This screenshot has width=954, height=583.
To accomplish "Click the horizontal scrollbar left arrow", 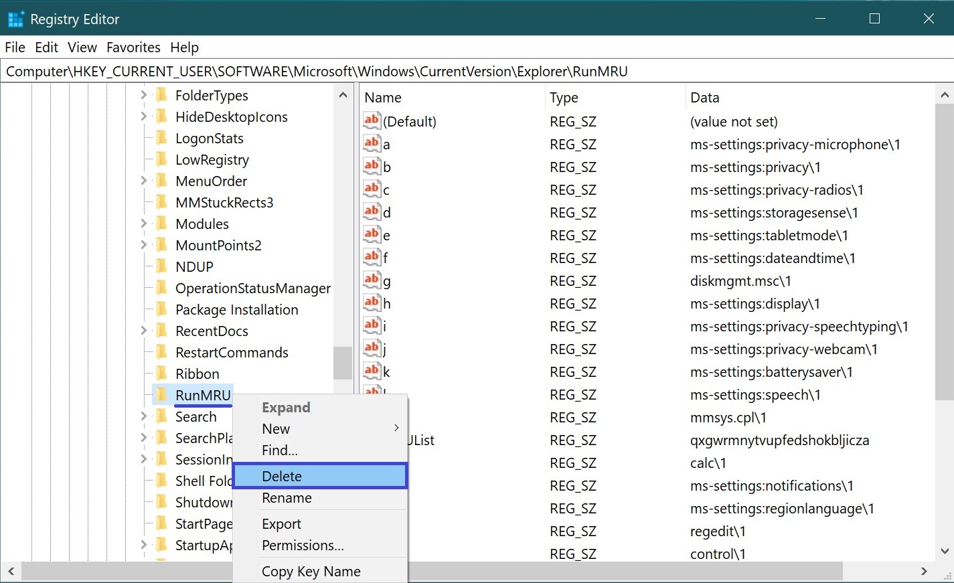I will (x=11, y=572).
